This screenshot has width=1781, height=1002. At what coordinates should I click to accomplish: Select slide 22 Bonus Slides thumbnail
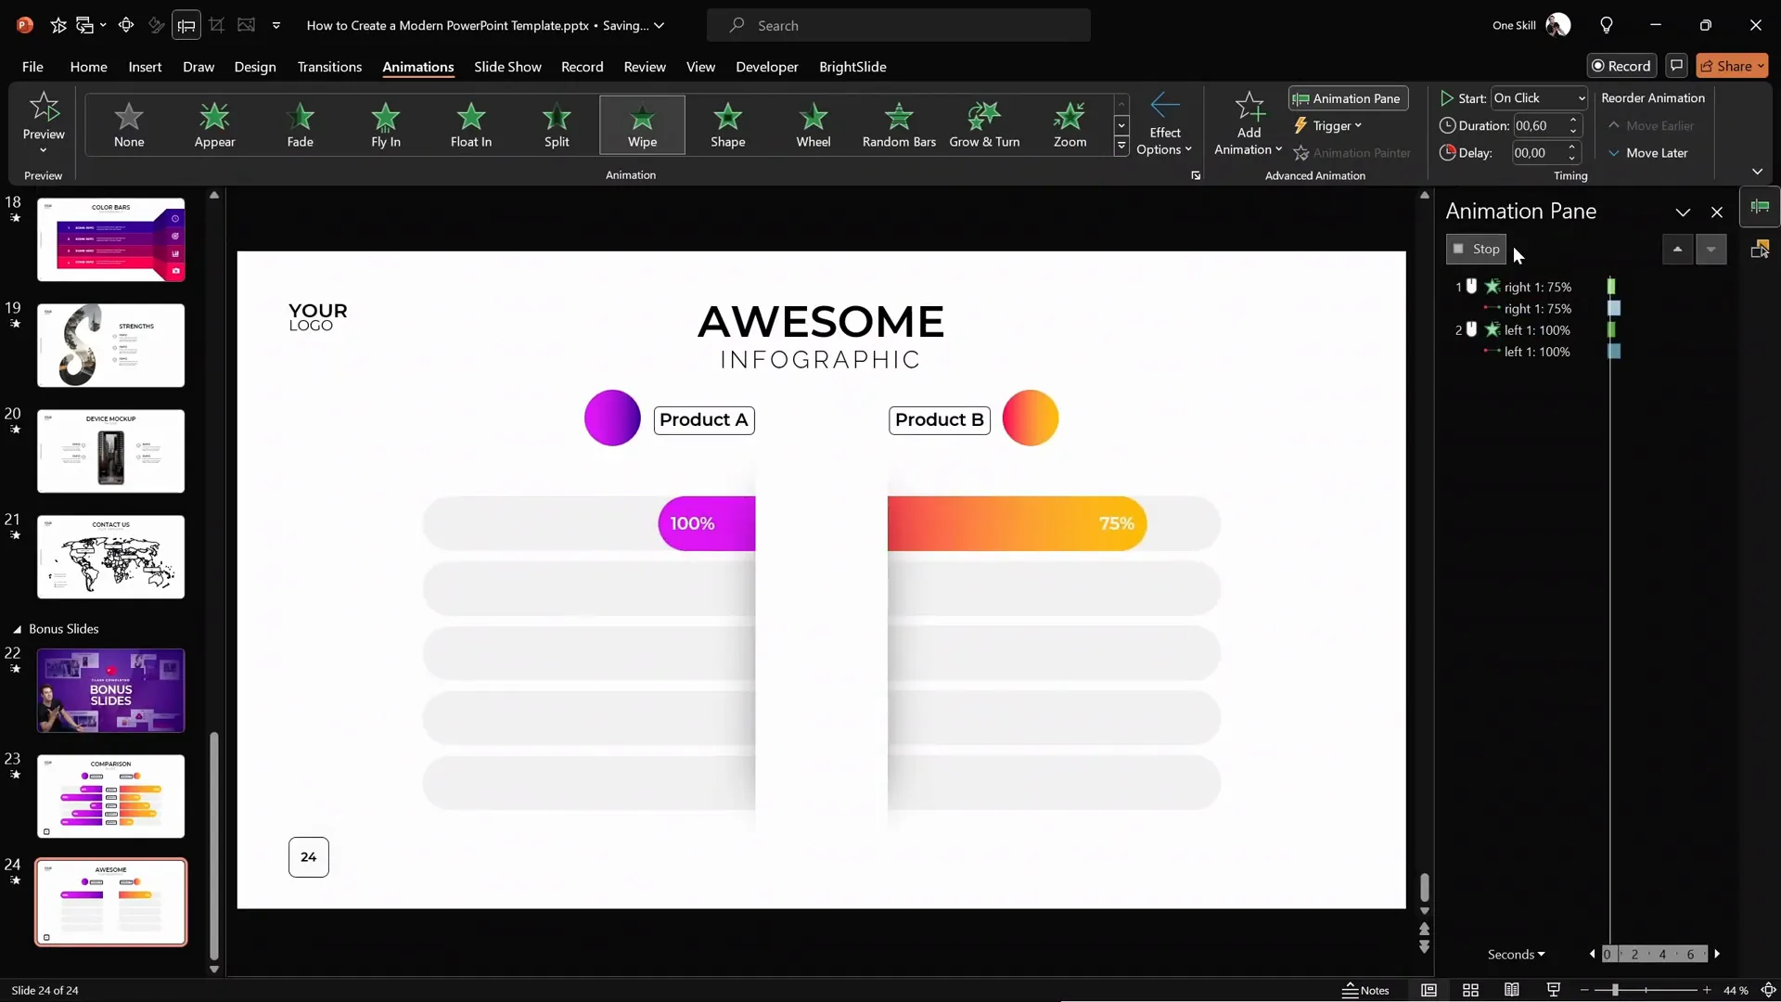point(111,690)
